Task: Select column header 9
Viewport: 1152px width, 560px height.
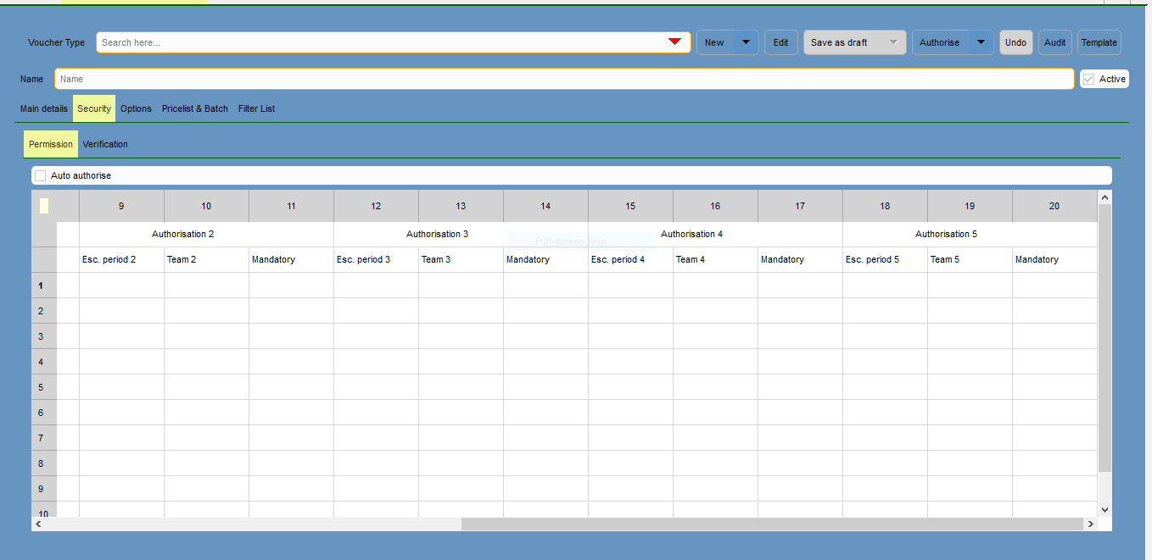Action: 121,206
